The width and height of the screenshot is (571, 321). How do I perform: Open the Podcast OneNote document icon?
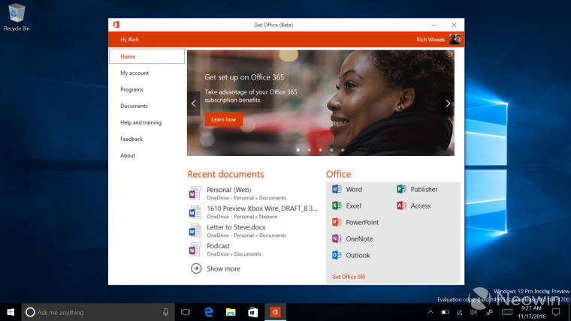pyautogui.click(x=195, y=250)
